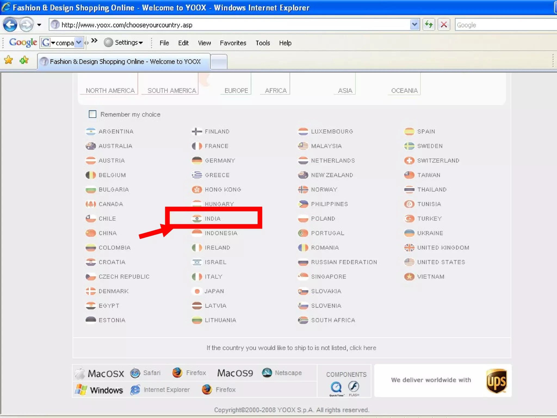Click the UNITED KINGDOM country link
The width and height of the screenshot is (557, 418).
coord(443,248)
